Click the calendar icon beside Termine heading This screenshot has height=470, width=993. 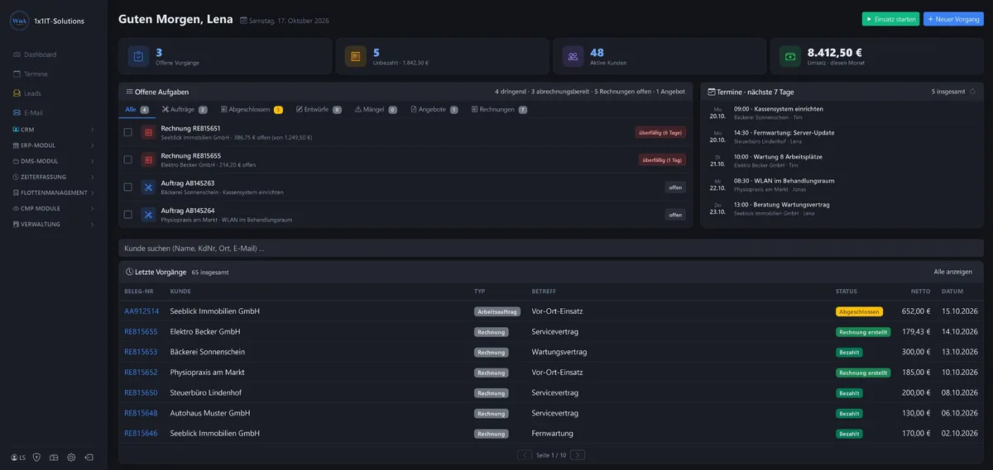712,92
